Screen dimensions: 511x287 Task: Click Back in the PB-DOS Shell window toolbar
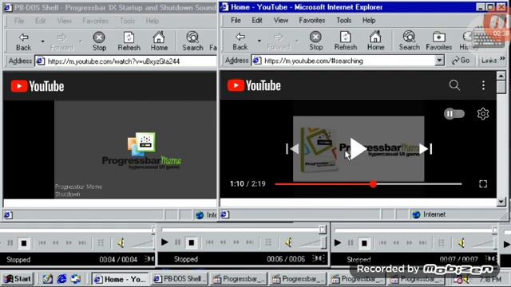pyautogui.click(x=23, y=41)
